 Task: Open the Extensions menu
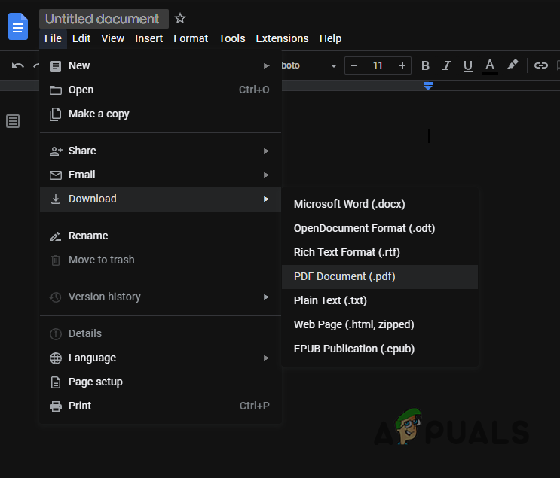pos(282,38)
